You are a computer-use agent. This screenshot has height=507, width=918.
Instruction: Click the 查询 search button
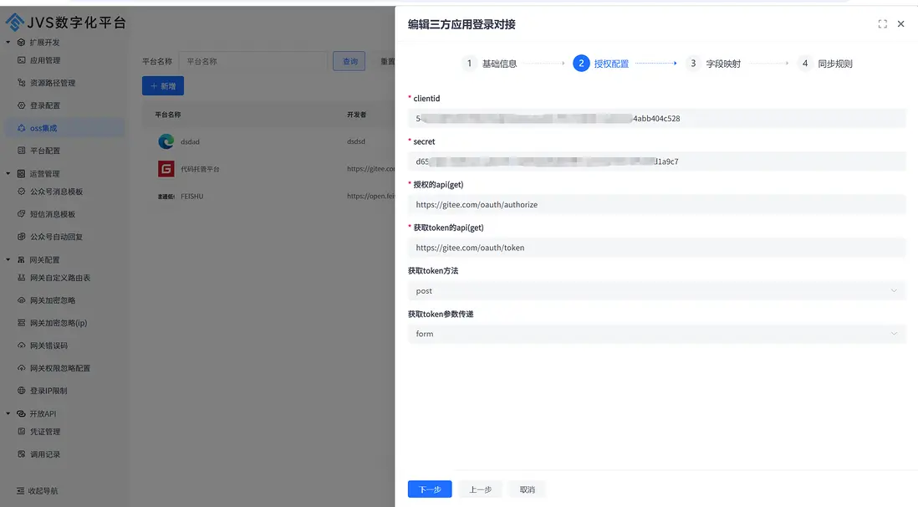click(349, 61)
